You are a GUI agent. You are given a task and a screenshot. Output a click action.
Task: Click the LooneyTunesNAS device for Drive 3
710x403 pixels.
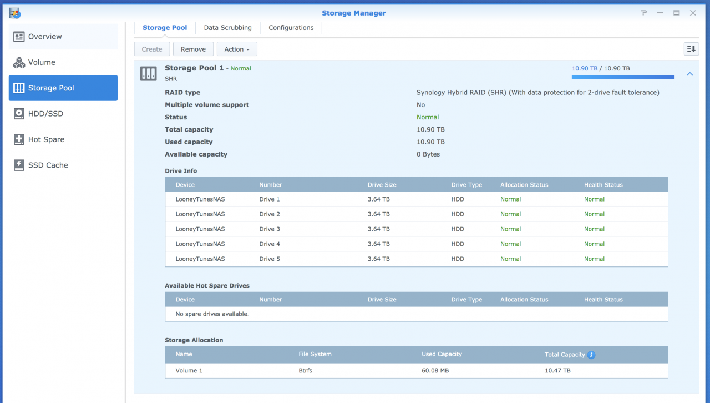coord(200,229)
